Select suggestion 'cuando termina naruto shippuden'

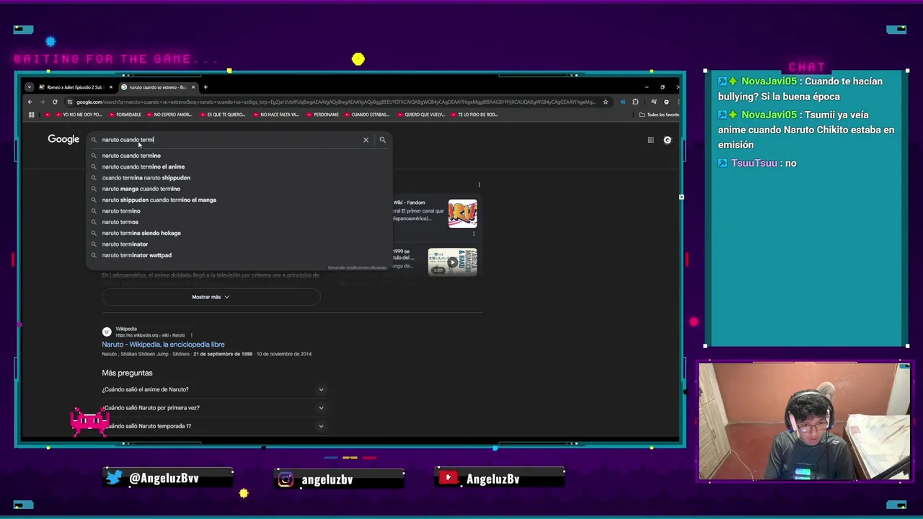coord(239,177)
